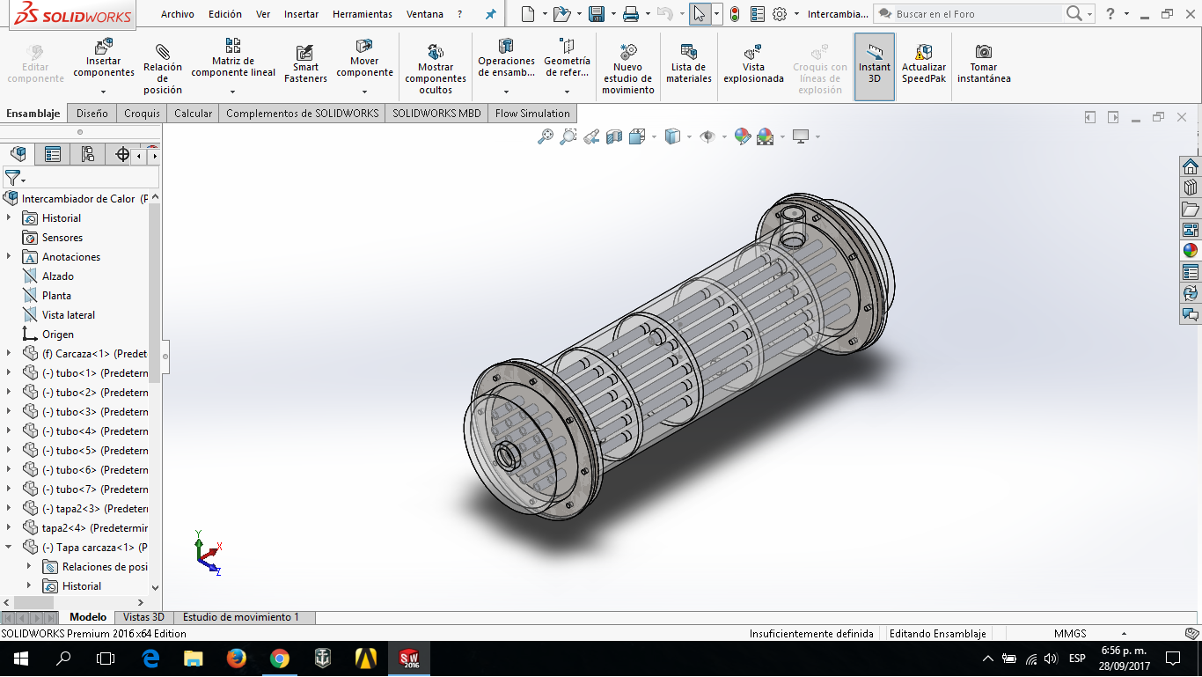
Task: Switch to ConfigurationManager tab
Action: click(x=87, y=155)
